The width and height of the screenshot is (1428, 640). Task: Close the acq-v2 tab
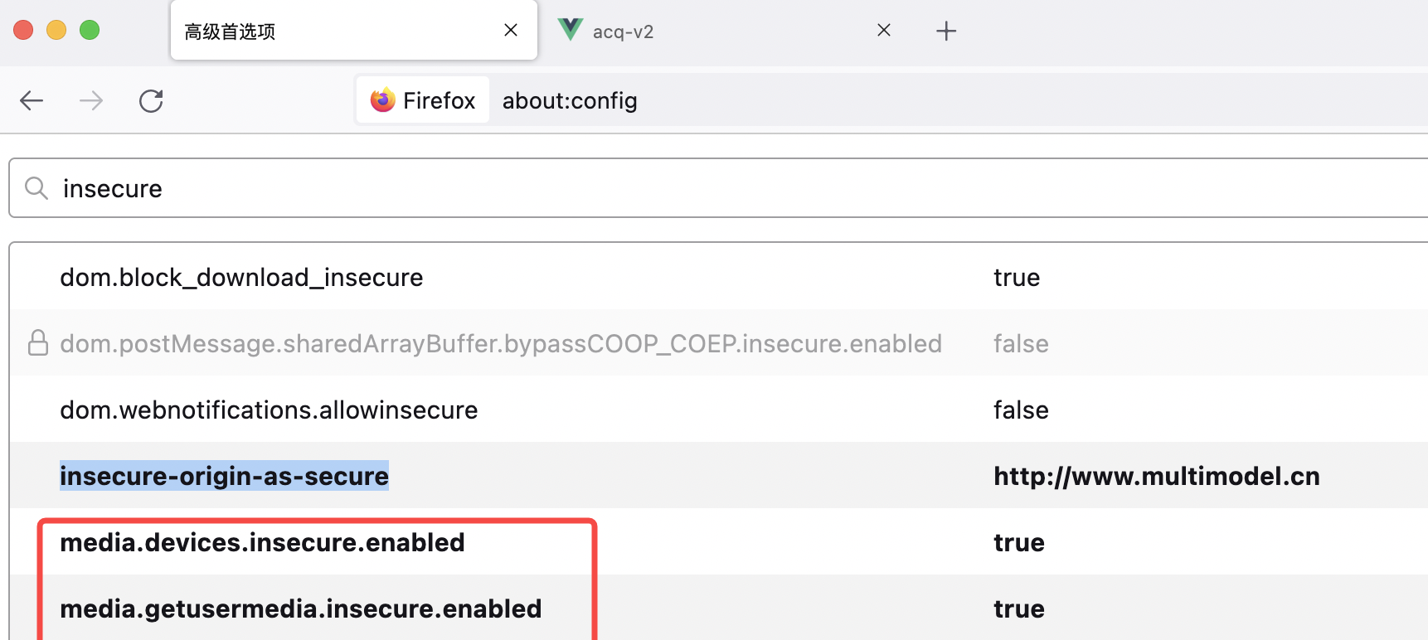pos(883,30)
